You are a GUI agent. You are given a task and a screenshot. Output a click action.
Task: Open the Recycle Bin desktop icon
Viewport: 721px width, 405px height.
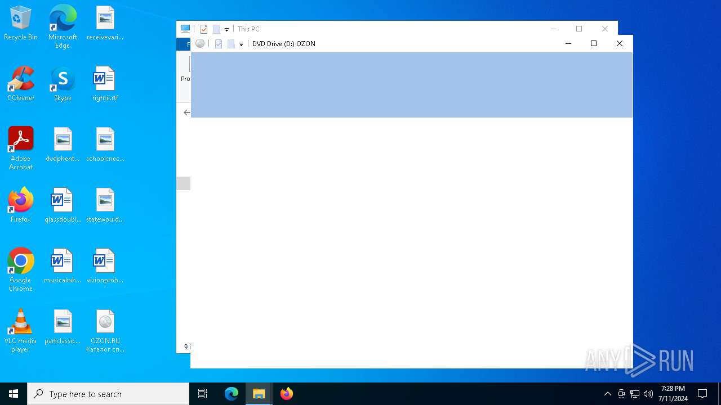coord(21,24)
